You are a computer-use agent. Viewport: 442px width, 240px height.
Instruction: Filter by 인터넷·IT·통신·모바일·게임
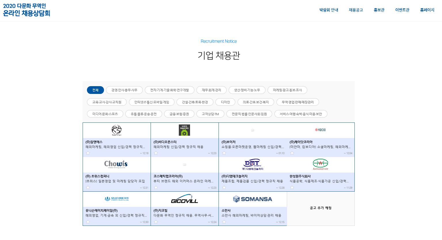[152, 102]
